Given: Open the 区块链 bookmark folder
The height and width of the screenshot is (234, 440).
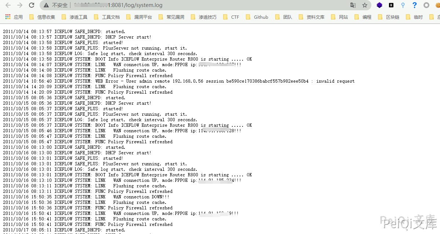Looking at the screenshot, I should click(389, 17).
